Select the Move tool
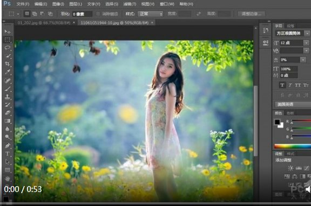The image size is (311, 206). tap(8, 32)
